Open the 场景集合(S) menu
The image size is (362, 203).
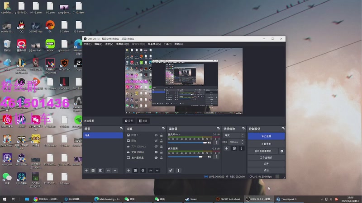(154, 44)
